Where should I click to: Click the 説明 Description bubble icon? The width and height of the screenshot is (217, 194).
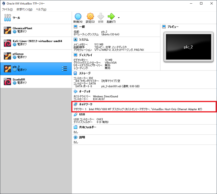75,137
